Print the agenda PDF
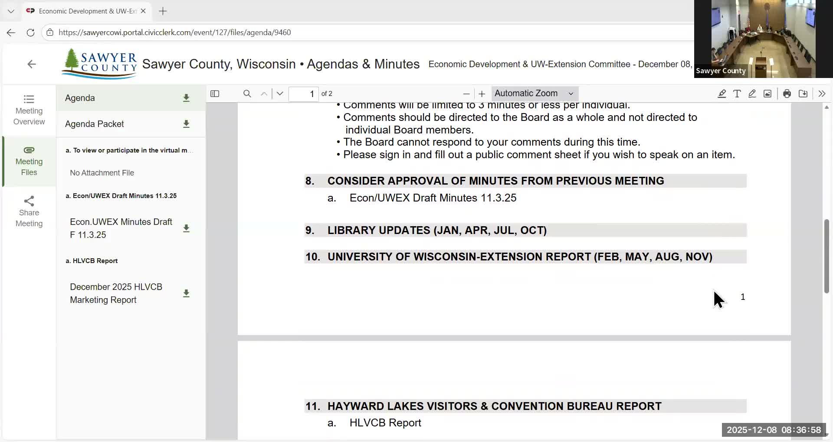Image resolution: width=833 pixels, height=442 pixels. (787, 94)
